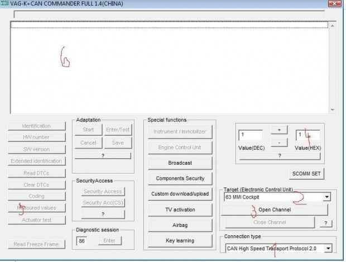Click the Value(HEX) input field

coord(307,135)
